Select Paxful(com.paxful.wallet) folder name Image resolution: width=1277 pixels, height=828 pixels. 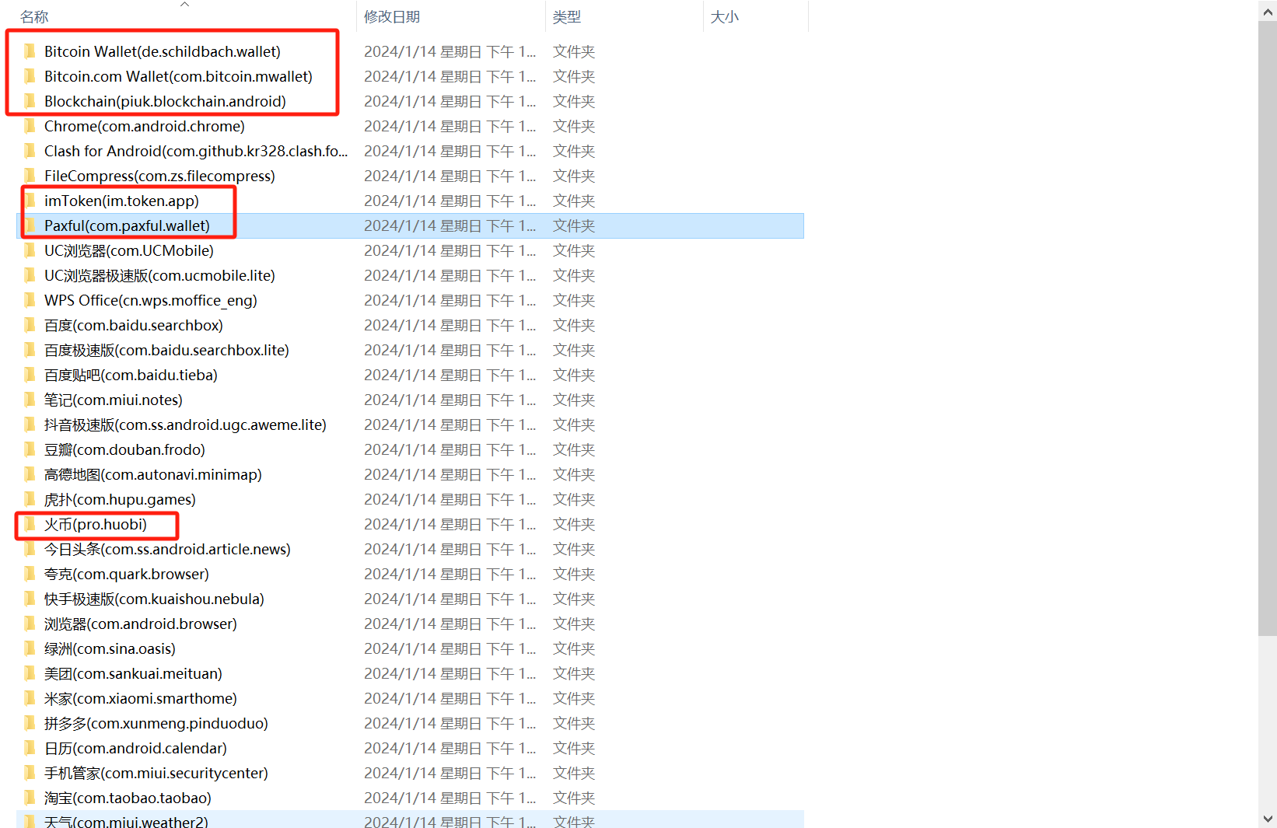(127, 225)
